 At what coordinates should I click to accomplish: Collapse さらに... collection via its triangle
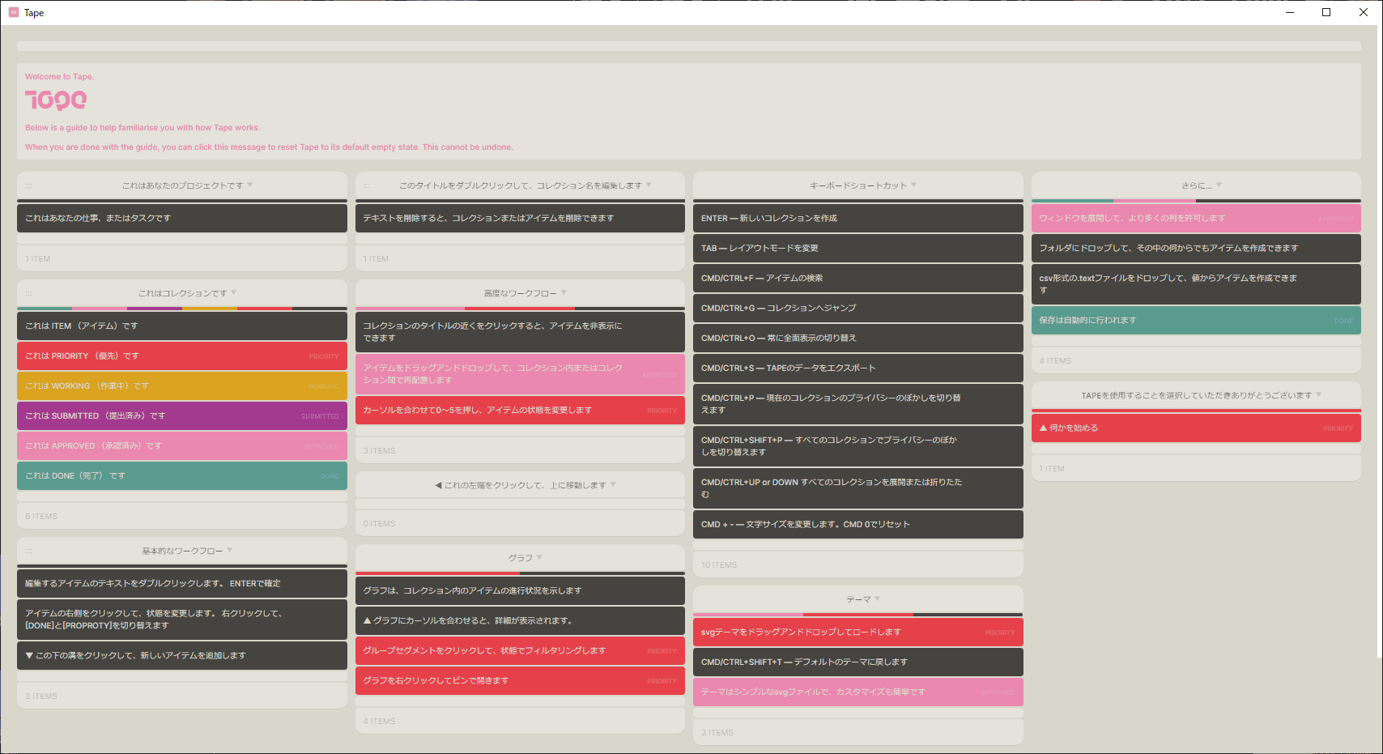pos(1219,185)
